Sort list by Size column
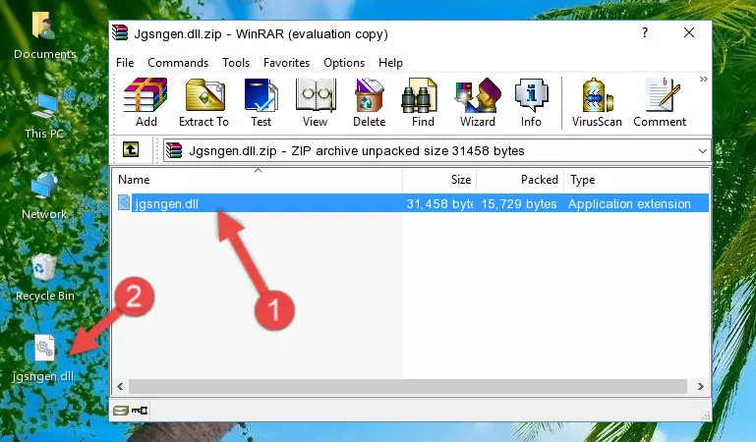The height and width of the screenshot is (442, 756). point(439,180)
